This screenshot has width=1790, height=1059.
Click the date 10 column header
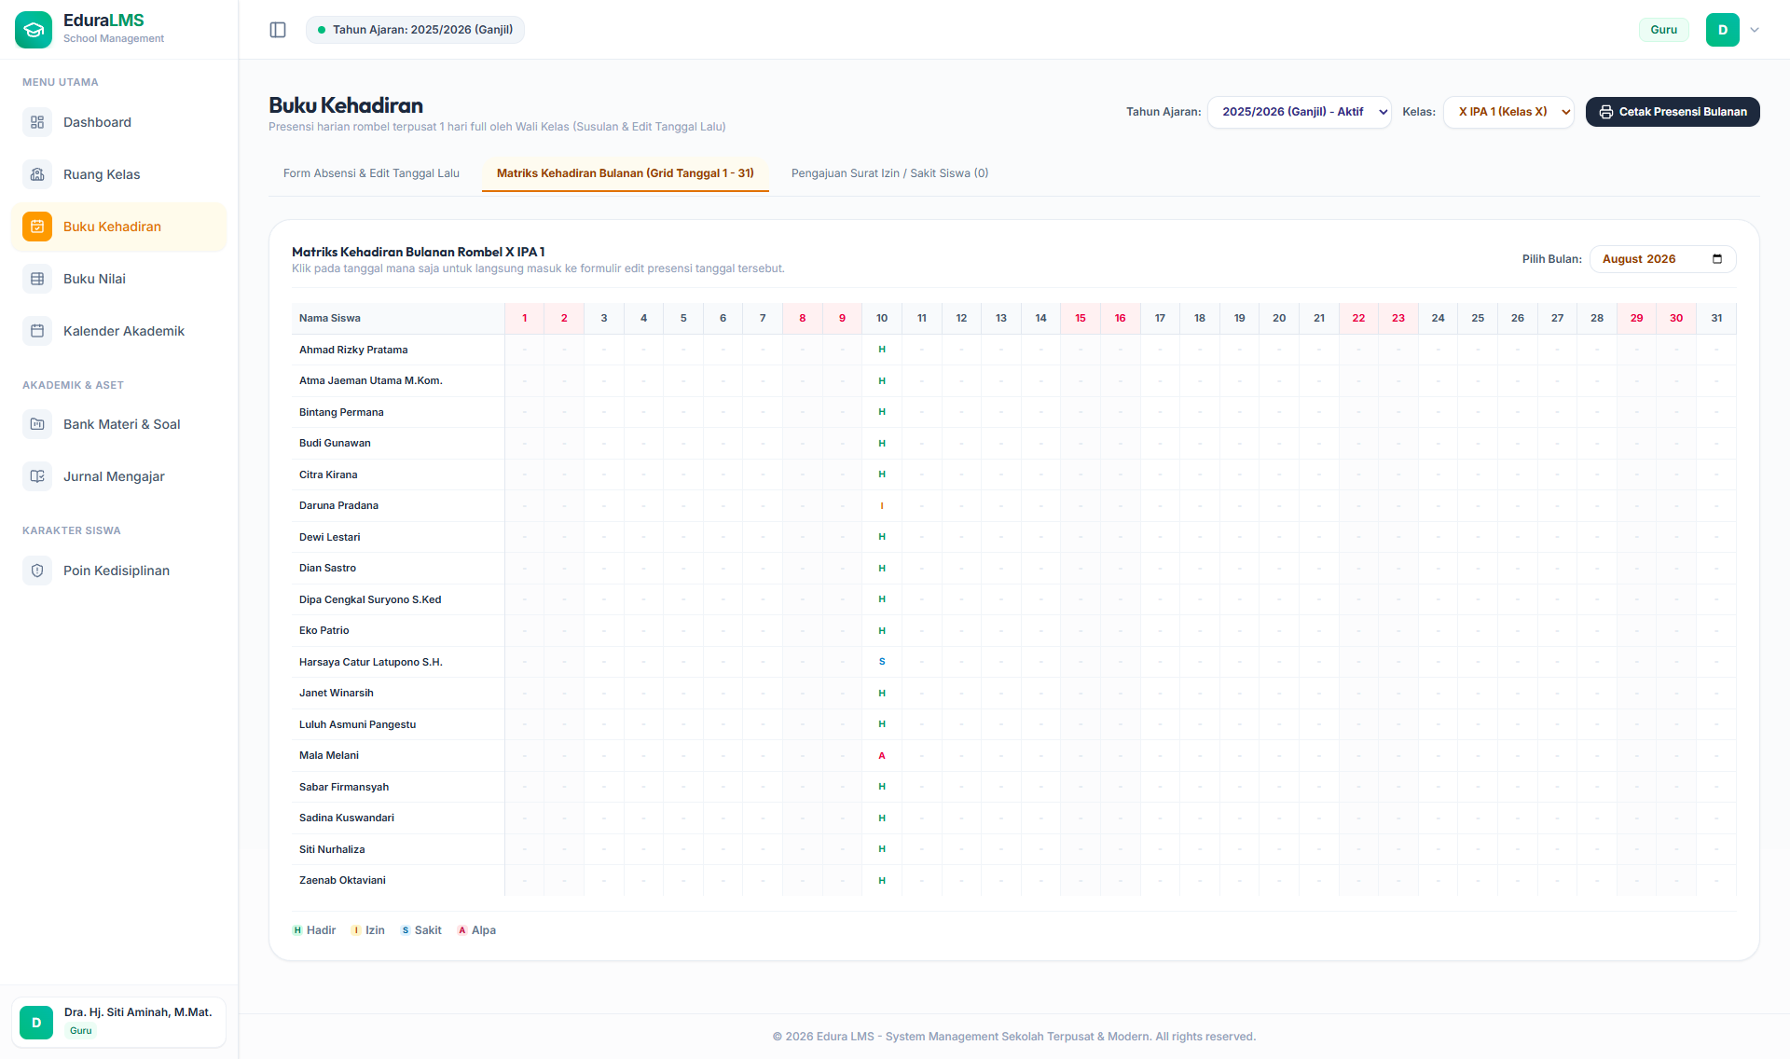click(882, 318)
